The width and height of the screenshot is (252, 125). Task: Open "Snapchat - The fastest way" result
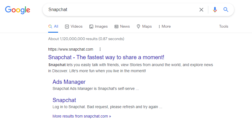click(106, 57)
